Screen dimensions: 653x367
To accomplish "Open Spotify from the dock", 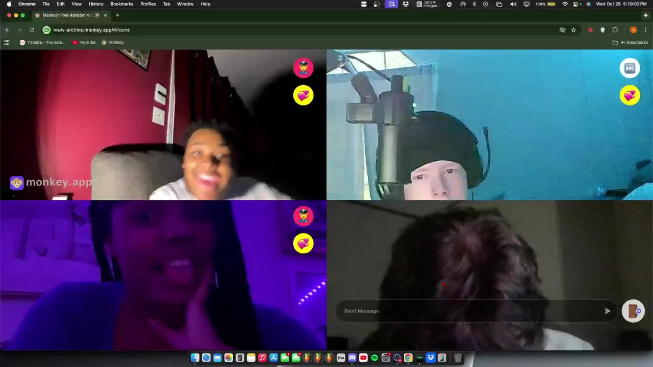I will click(374, 358).
